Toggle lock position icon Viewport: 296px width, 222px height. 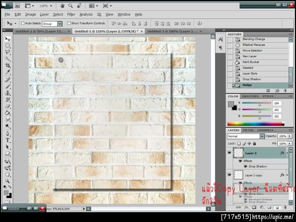coord(249,144)
